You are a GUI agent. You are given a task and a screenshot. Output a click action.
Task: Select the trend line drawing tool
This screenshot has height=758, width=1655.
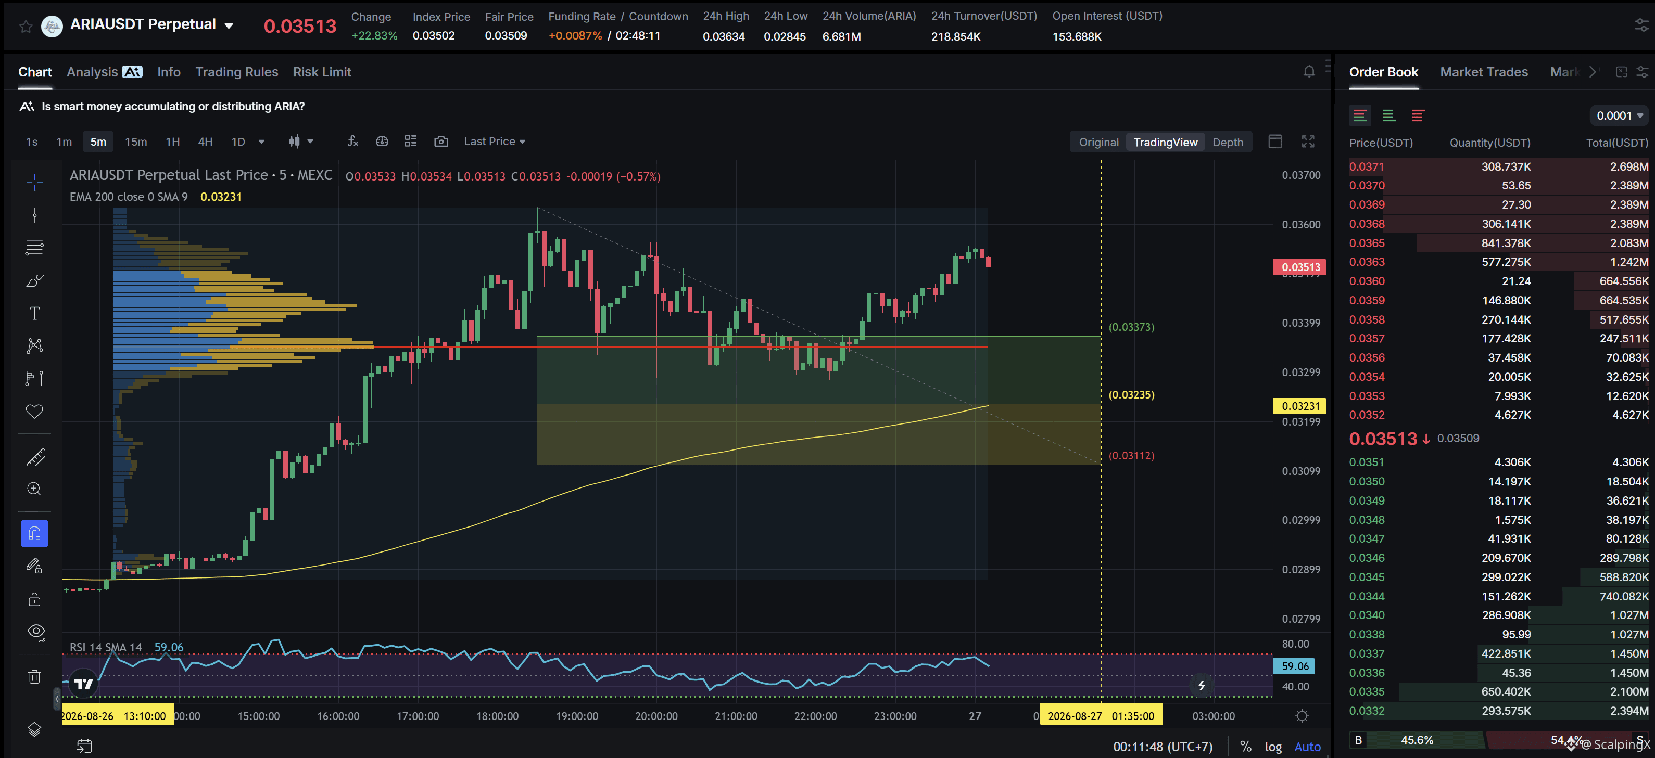pos(35,216)
